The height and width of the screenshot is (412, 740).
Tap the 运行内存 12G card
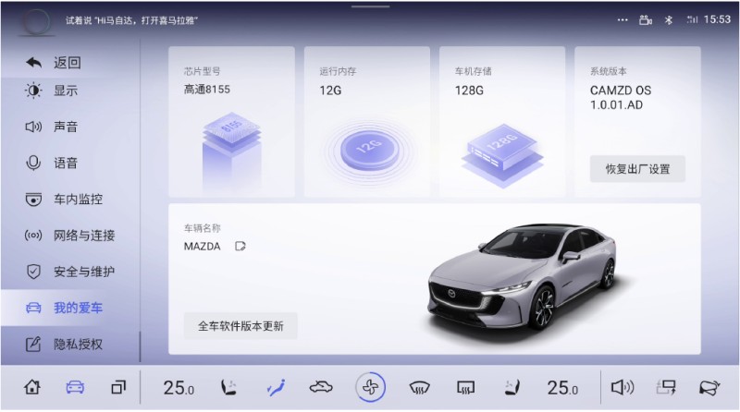click(367, 122)
